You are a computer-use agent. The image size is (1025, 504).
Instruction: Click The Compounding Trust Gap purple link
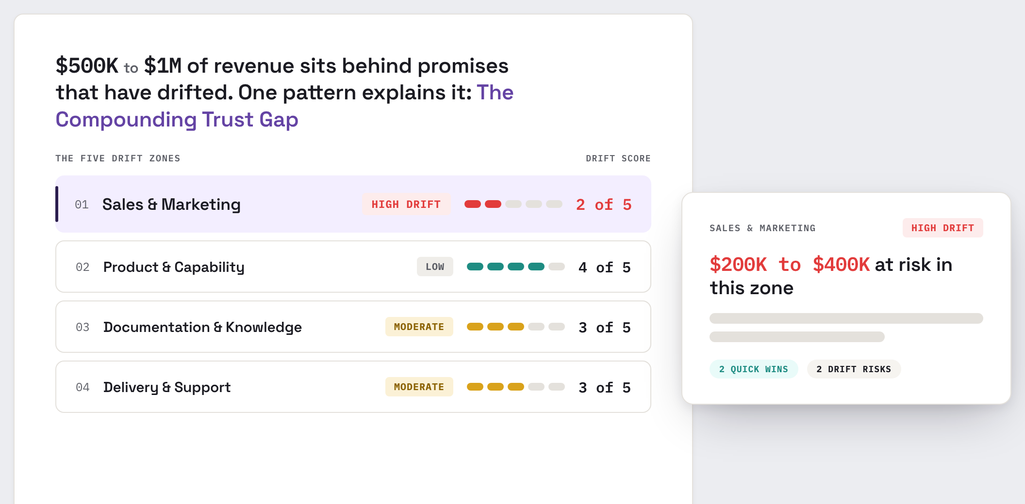pyautogui.click(x=284, y=106)
